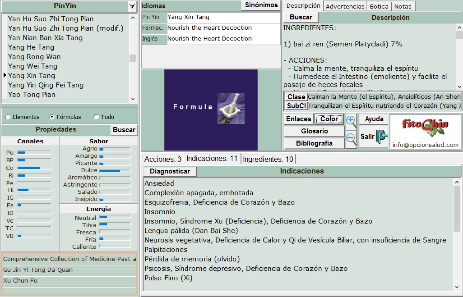Click the Xu Chun Fu entry
The height and width of the screenshot is (297, 463).
pos(69,280)
